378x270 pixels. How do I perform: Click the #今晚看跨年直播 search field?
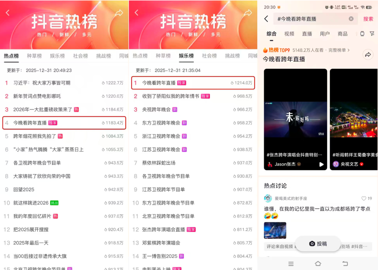point(315,19)
